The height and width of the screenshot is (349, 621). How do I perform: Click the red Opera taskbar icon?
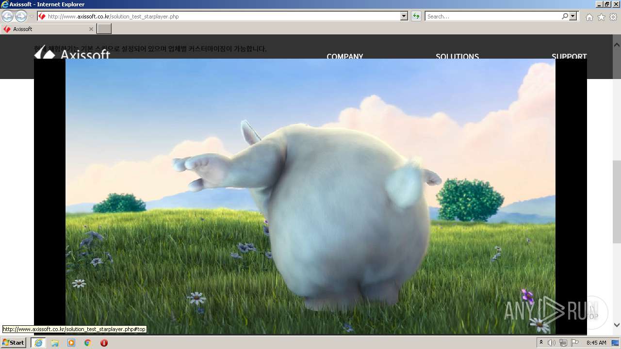pos(104,343)
